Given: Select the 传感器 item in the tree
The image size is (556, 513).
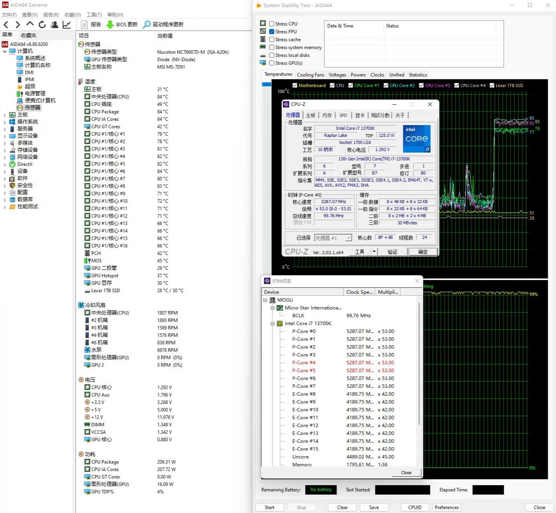Looking at the screenshot, I should [x=32, y=107].
